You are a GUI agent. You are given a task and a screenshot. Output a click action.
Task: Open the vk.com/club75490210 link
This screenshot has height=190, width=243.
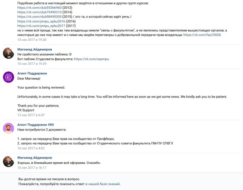tap(39, 12)
